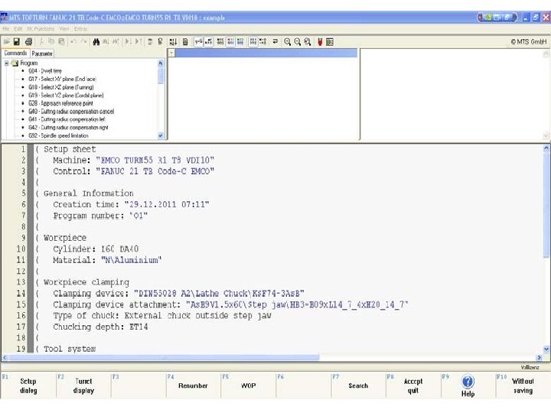
Task: Click F8 Accept quit button
Action: pyautogui.click(x=413, y=385)
